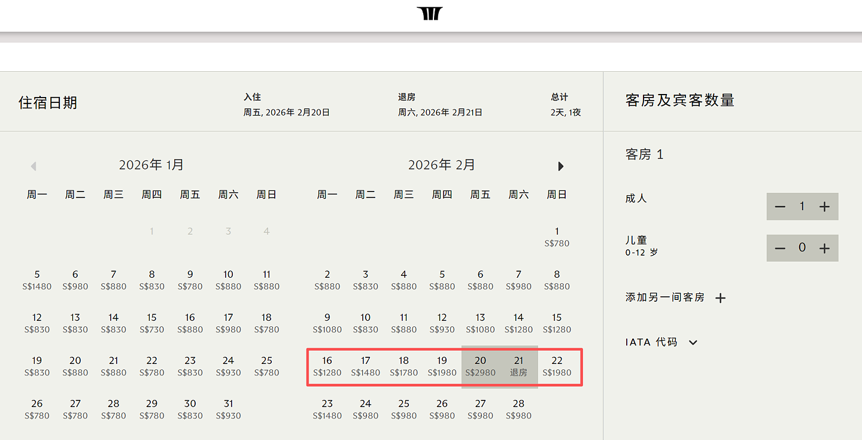Choose February 23 priced S$1480
The height and width of the screenshot is (440, 862).
click(327, 409)
